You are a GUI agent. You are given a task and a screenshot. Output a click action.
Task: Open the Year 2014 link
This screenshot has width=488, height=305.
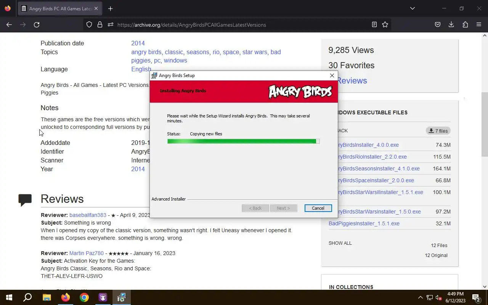[x=138, y=169]
